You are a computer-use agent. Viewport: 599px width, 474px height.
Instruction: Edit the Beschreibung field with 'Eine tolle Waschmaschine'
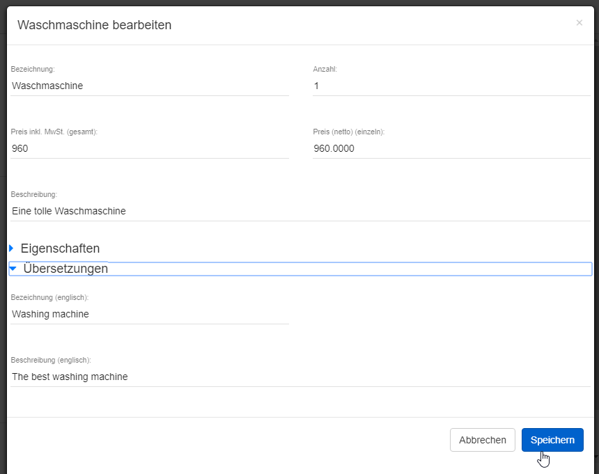pyautogui.click(x=301, y=211)
